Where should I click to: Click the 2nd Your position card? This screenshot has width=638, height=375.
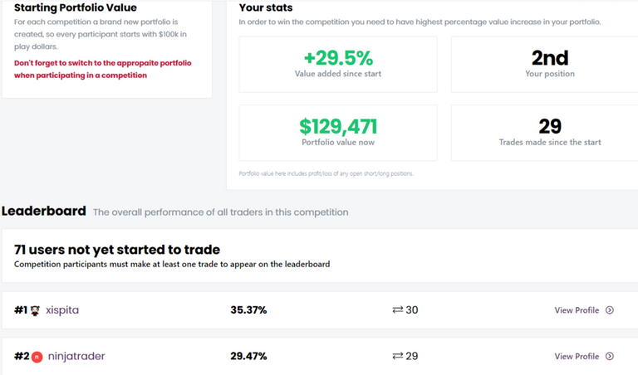point(544,64)
